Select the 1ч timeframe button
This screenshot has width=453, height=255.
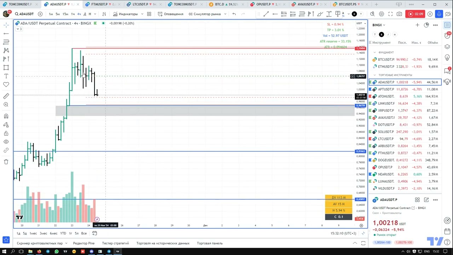tap(73, 14)
